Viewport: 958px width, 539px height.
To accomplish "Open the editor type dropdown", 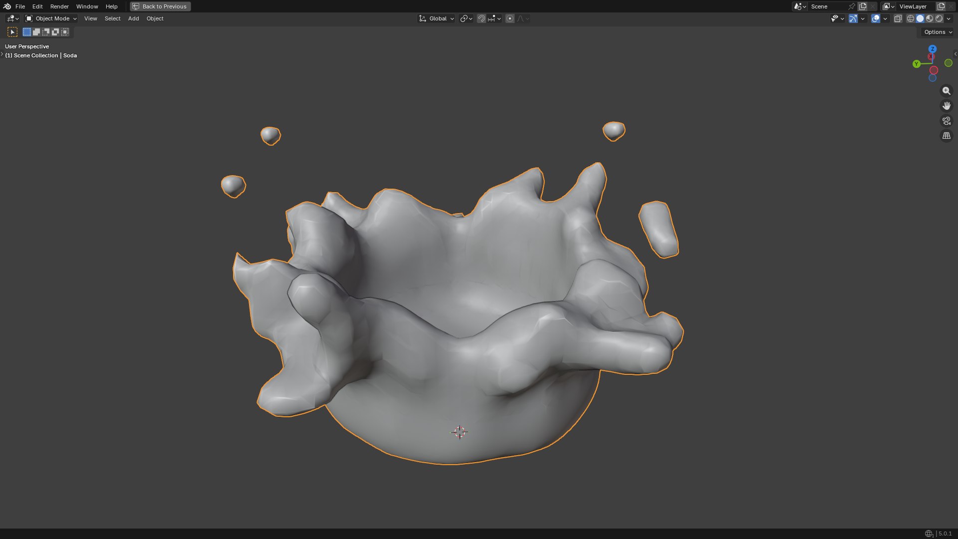I will click(x=12, y=18).
